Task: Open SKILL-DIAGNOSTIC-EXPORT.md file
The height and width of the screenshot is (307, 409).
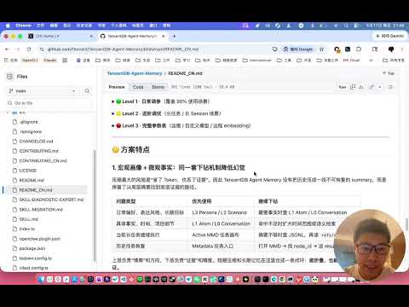Action: pos(51,200)
